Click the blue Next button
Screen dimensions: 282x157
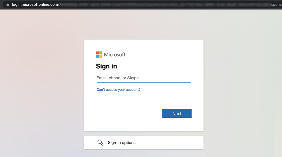point(177,114)
